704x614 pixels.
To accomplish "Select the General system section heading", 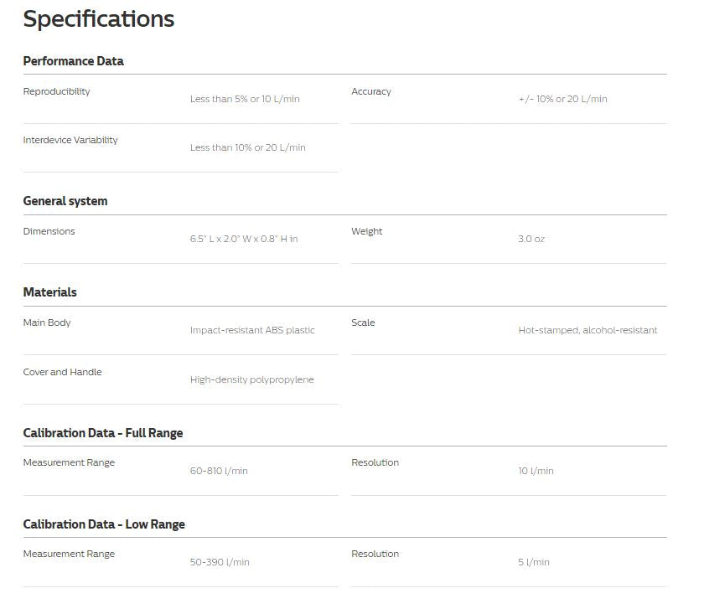I will 65,201.
